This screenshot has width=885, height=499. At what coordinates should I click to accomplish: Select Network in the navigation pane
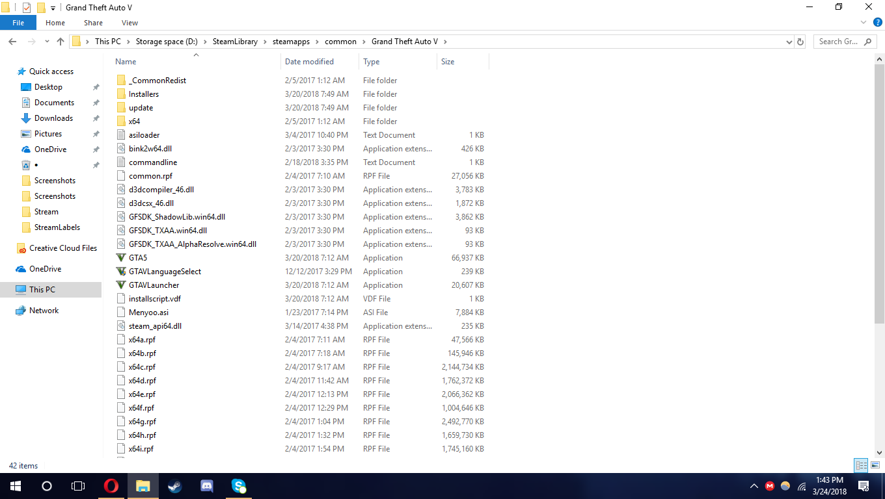pyautogui.click(x=37, y=311)
